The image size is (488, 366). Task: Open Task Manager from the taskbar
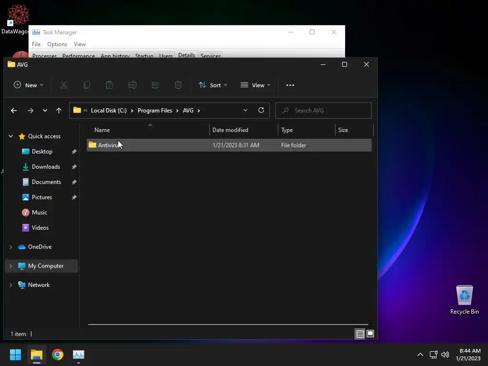point(79,355)
